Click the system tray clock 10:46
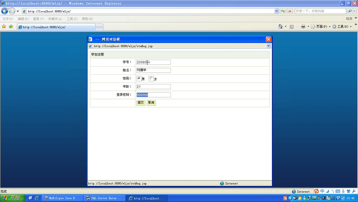This screenshot has height=202, width=358. [350, 198]
